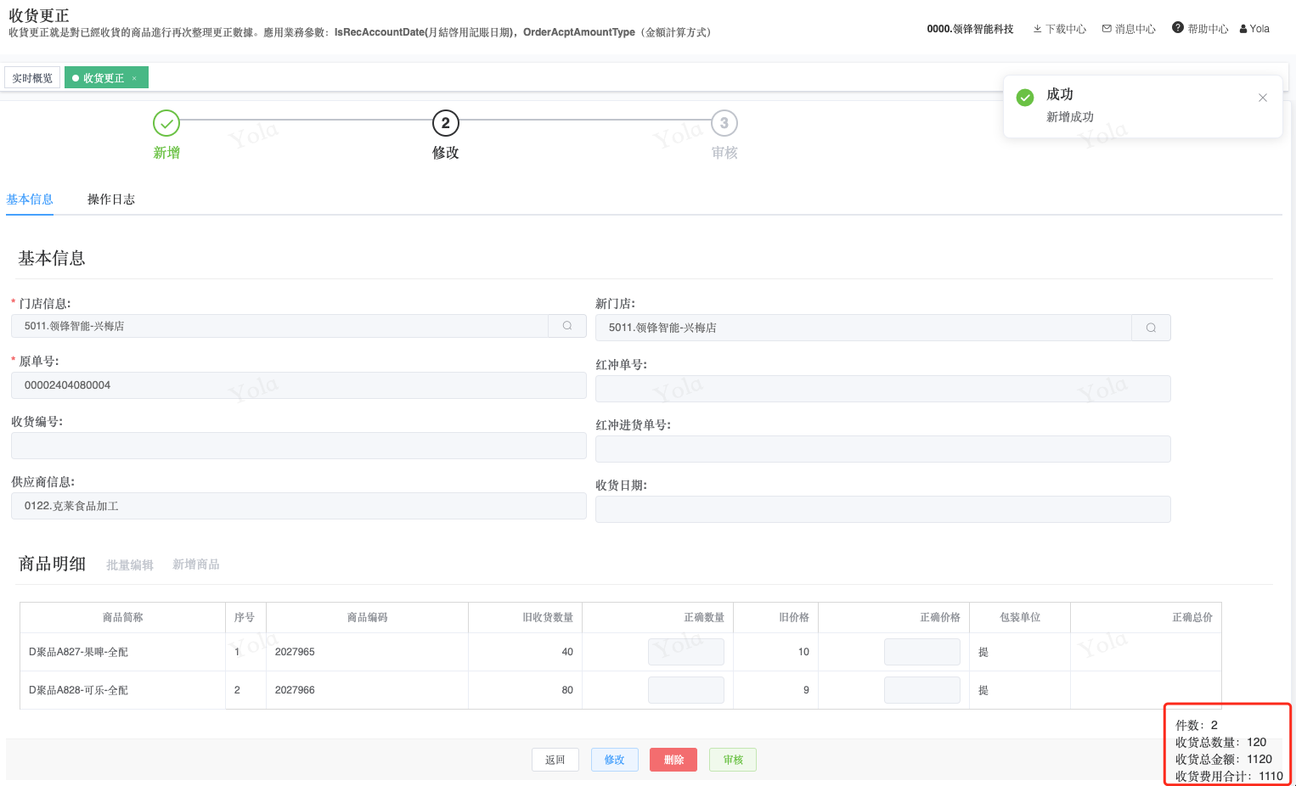1296x786 pixels.
Task: Click 正确数量 input for 可乐 row
Action: click(686, 690)
